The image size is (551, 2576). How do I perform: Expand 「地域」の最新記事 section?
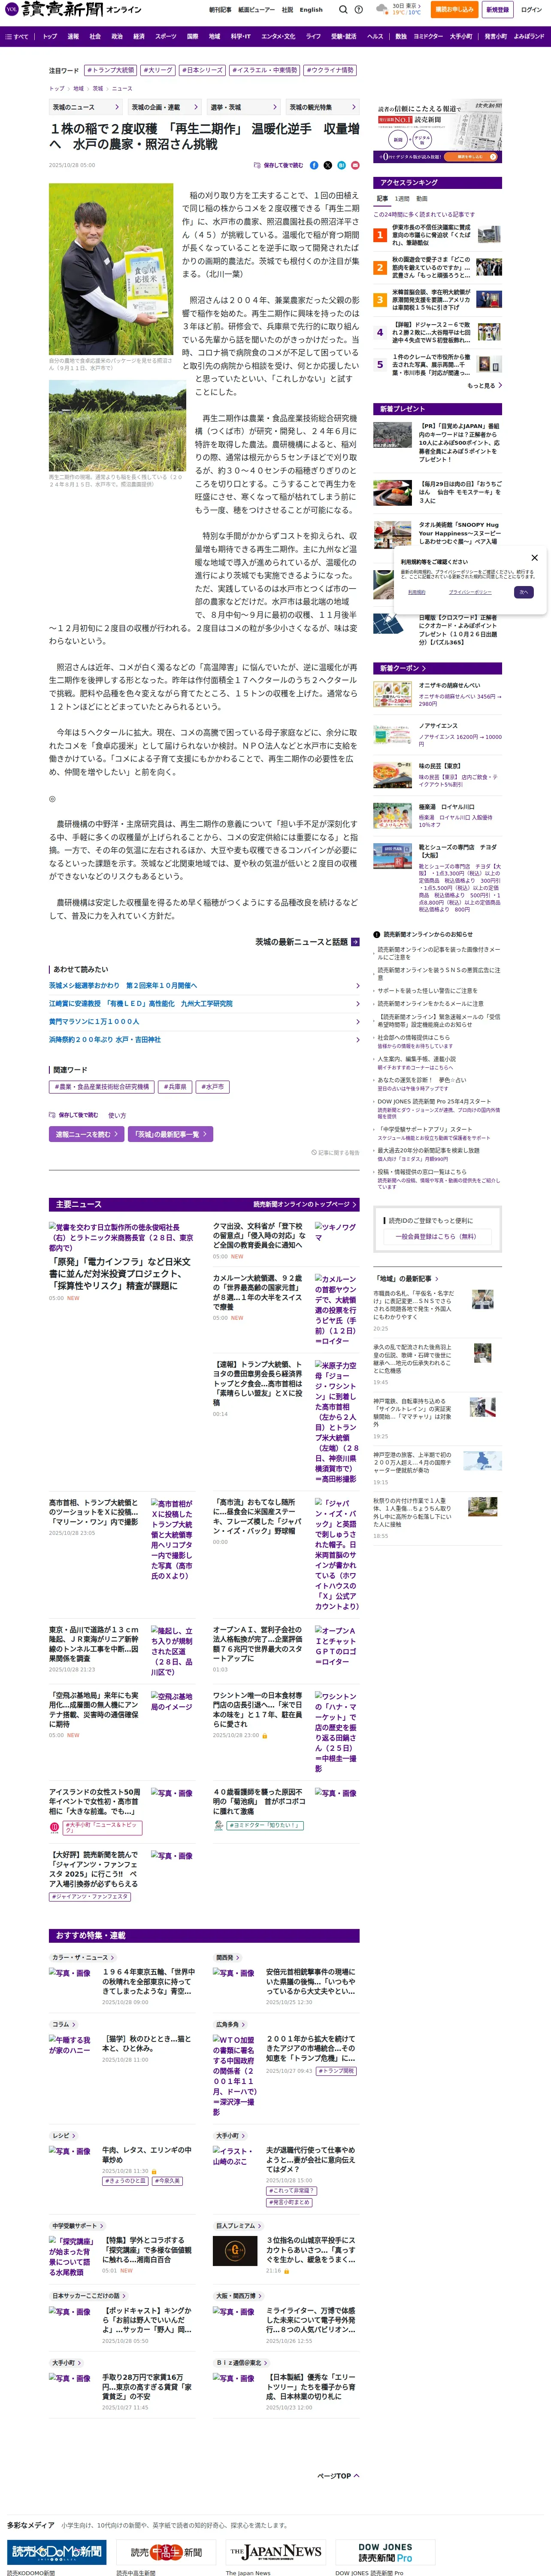tap(406, 1278)
